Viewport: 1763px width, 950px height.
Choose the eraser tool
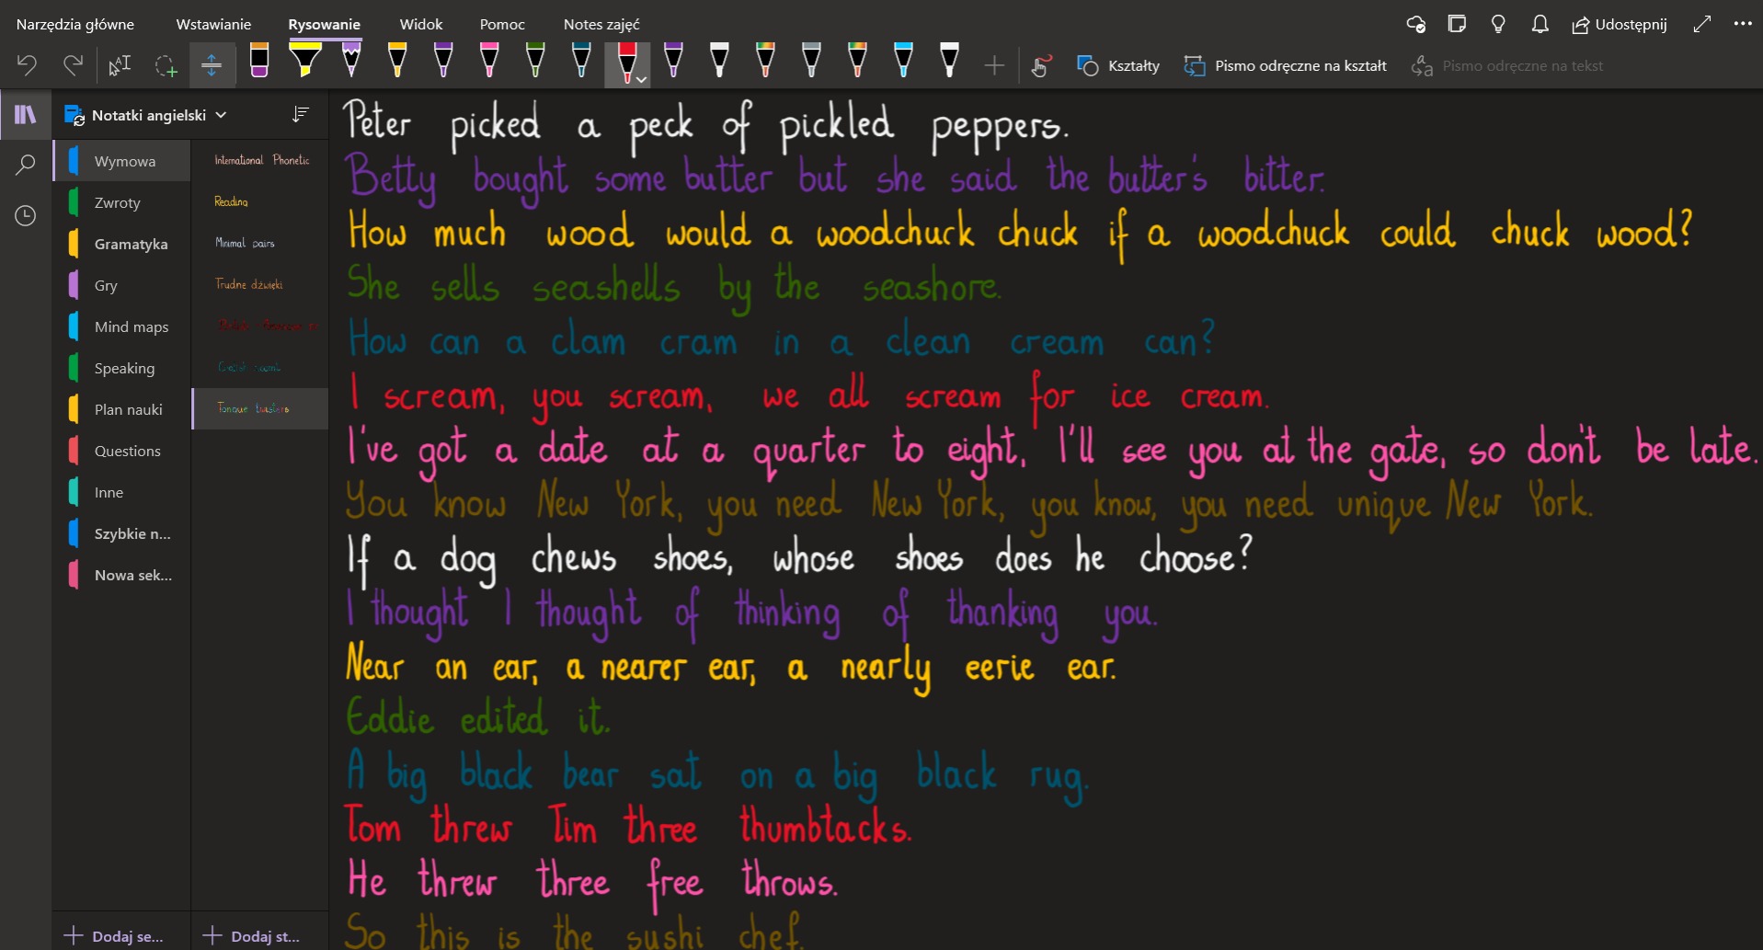(259, 61)
